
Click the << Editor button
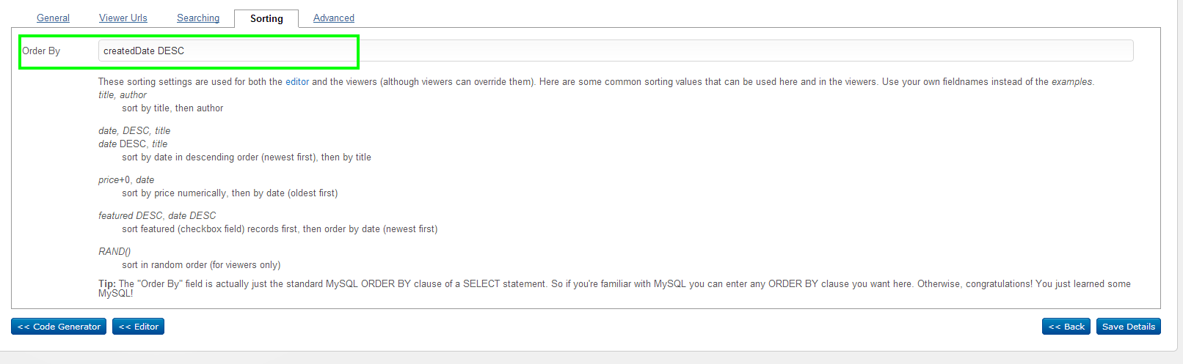point(138,327)
